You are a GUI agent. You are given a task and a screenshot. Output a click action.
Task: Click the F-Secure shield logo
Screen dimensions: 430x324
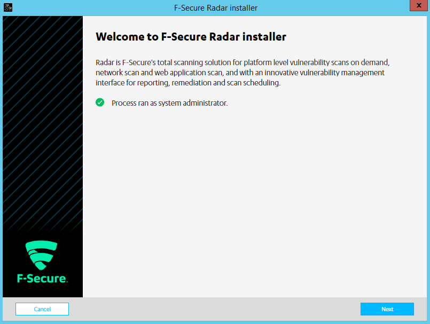(x=41, y=255)
